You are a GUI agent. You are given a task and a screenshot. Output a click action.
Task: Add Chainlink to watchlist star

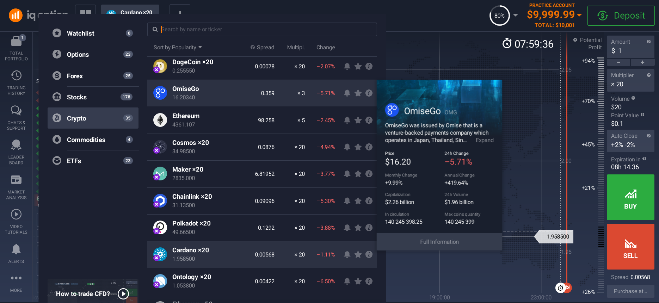click(x=358, y=201)
